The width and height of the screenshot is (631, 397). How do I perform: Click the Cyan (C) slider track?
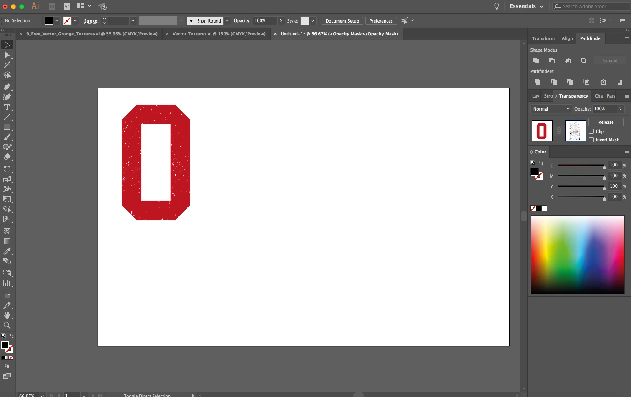click(x=581, y=166)
